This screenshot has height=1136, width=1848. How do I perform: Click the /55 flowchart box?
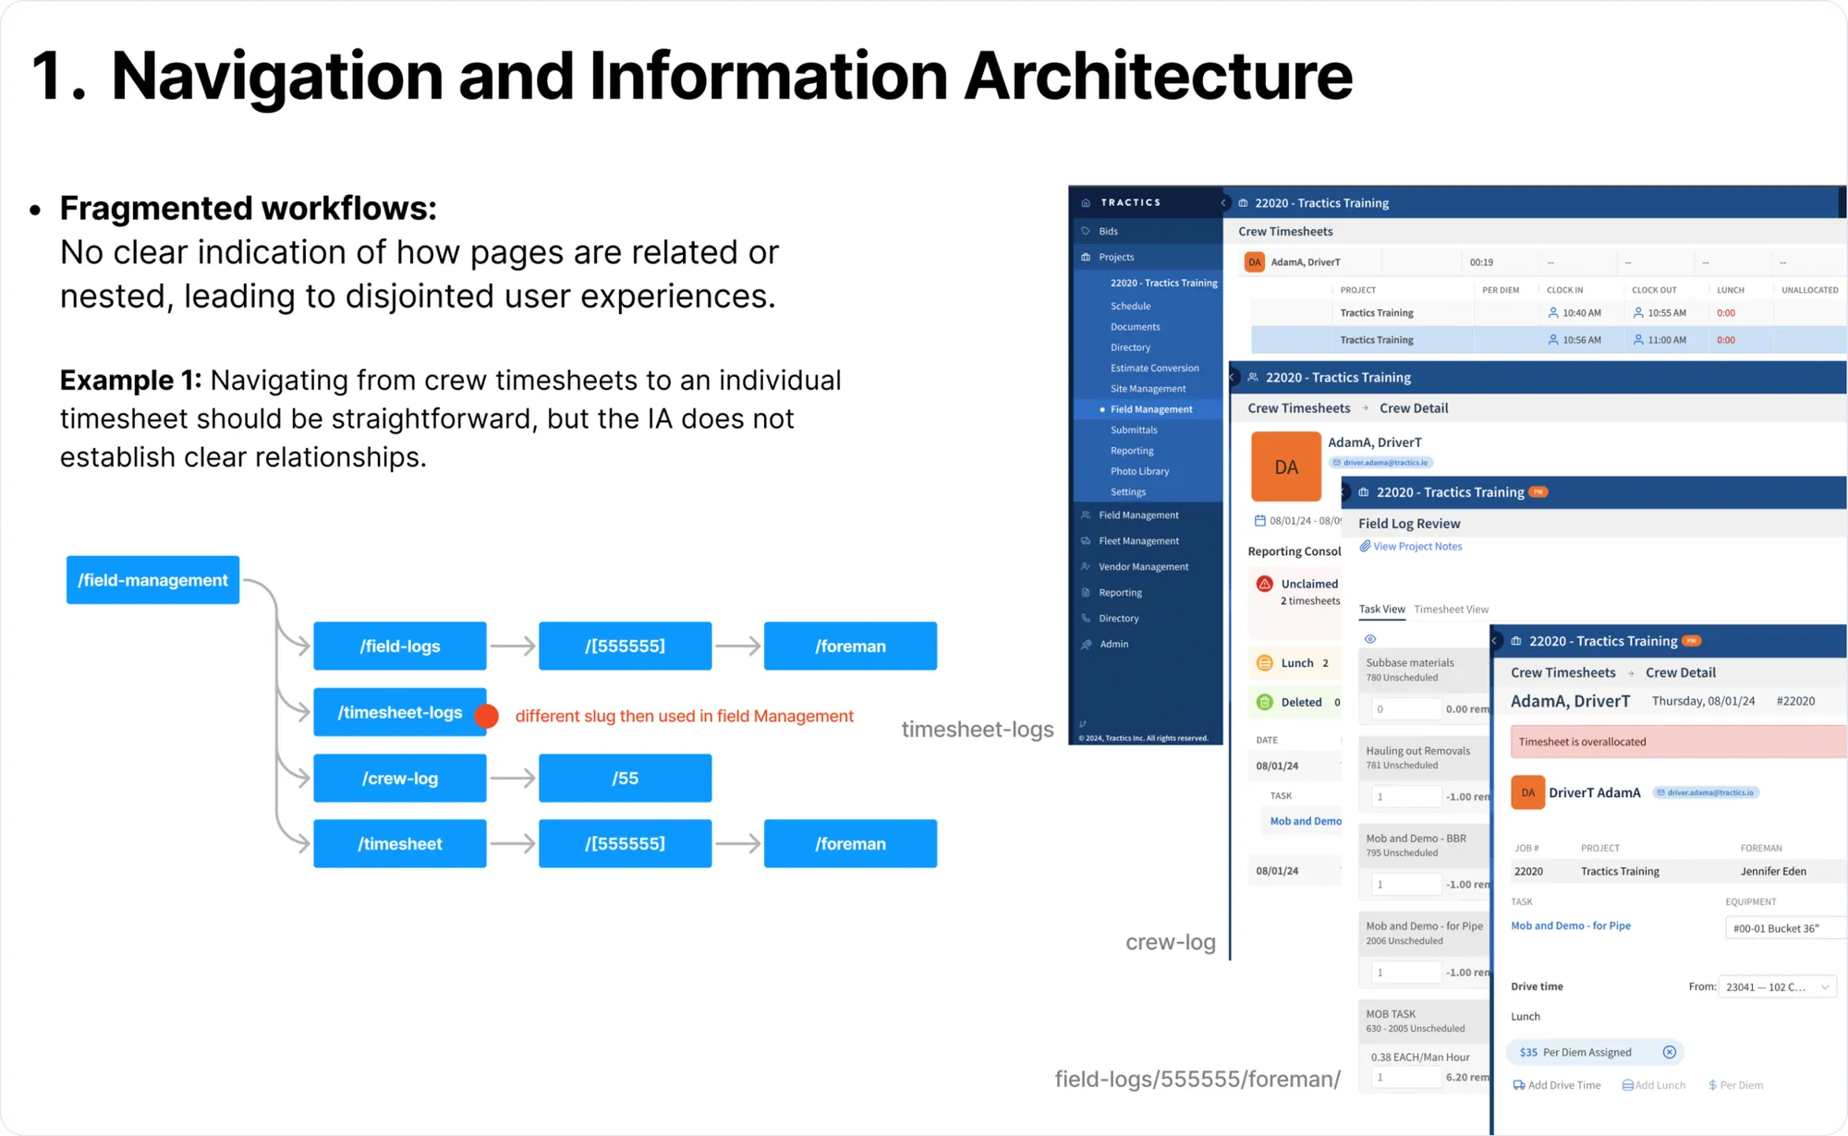click(x=626, y=779)
